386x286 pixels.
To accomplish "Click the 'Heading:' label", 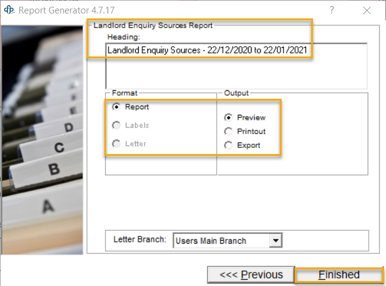I will click(123, 37).
